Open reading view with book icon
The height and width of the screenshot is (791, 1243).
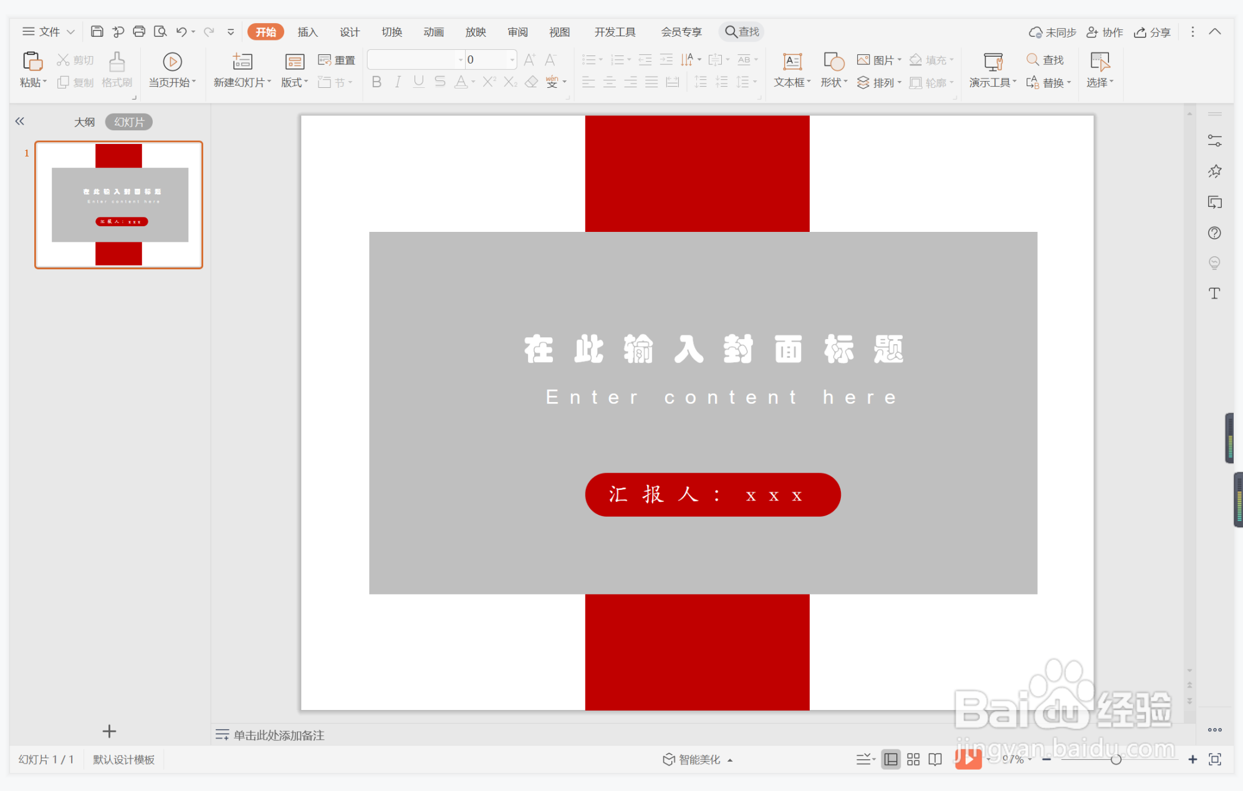(934, 759)
